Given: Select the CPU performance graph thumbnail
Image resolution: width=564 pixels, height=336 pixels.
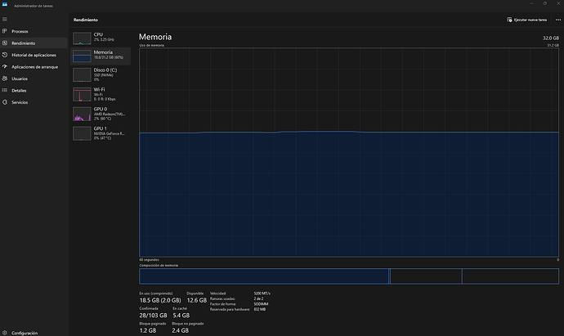Looking at the screenshot, I should pos(82,38).
